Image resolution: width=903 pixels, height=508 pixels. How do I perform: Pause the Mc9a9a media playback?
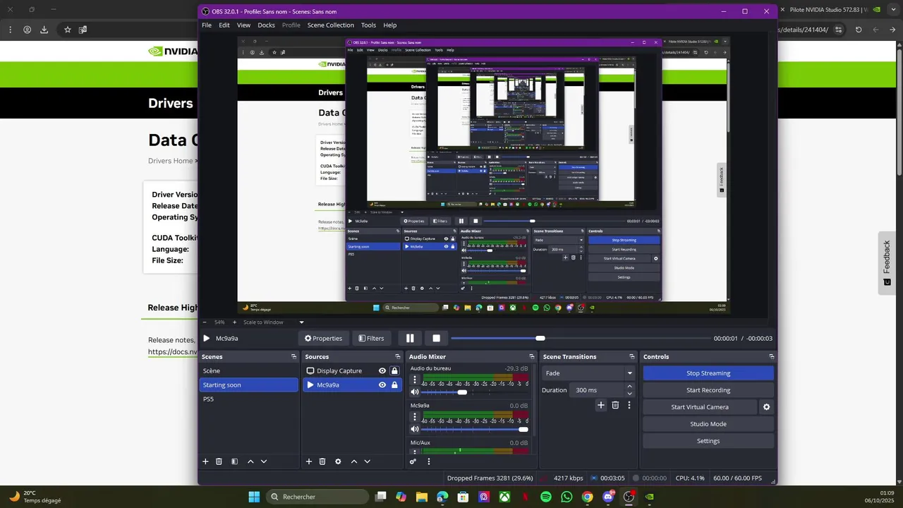[x=410, y=339]
